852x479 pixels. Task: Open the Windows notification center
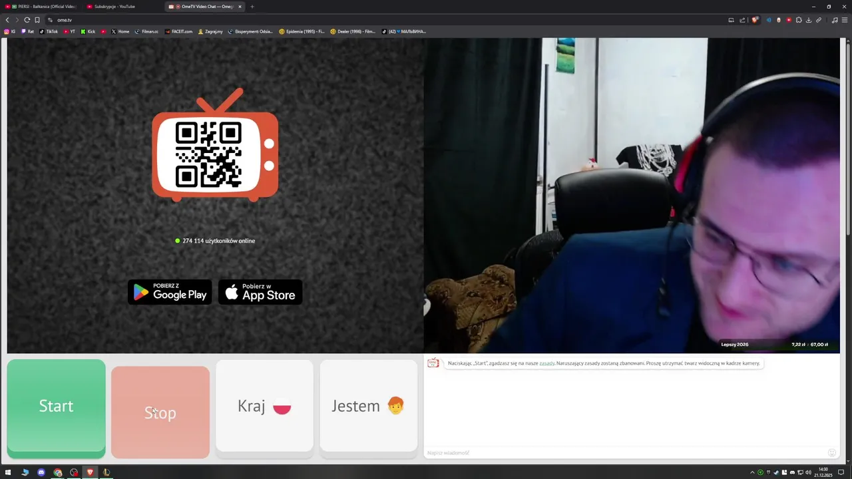tap(841, 472)
